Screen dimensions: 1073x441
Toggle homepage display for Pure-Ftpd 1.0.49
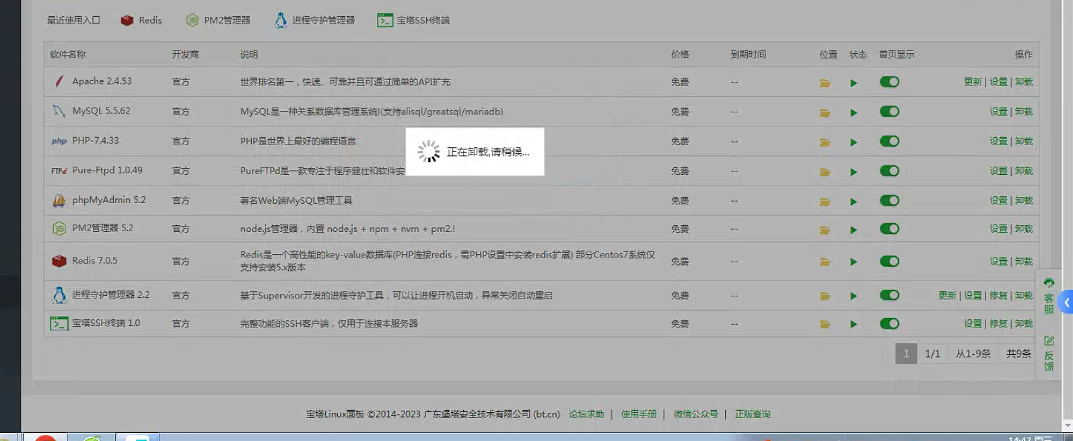(x=889, y=171)
